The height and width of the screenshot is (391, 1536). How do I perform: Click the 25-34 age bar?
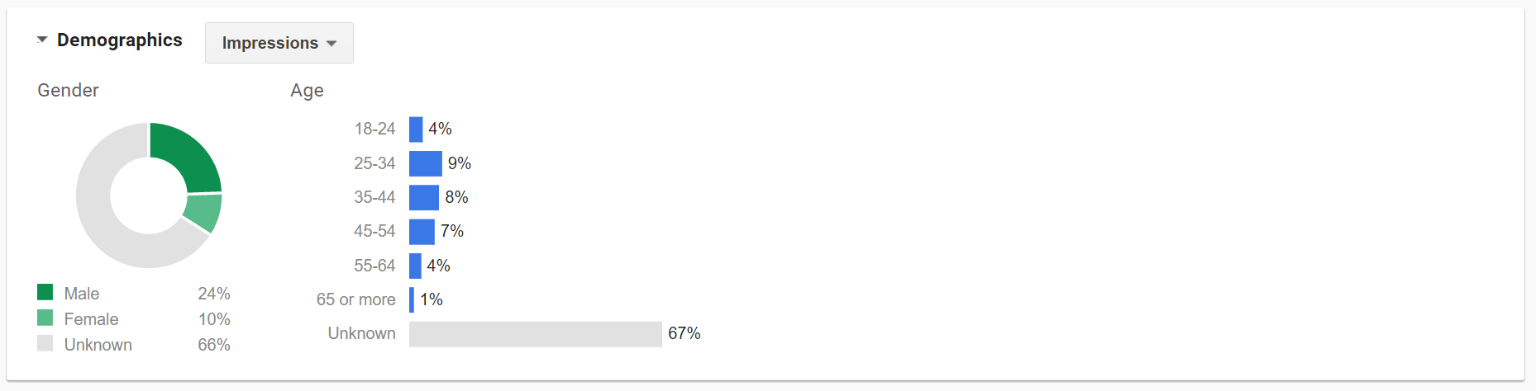pos(425,163)
